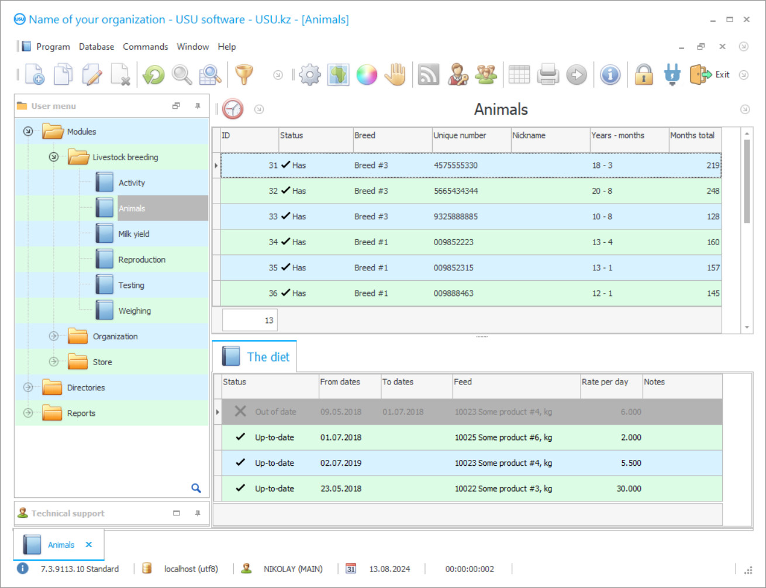Open the Database menu
766x588 pixels.
click(96, 46)
